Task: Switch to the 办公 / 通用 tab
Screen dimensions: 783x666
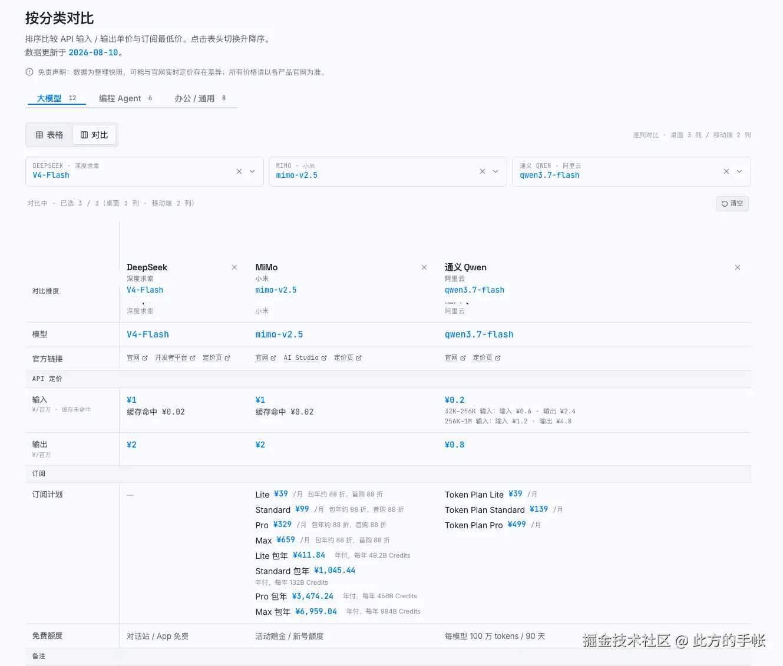Action: (x=200, y=98)
